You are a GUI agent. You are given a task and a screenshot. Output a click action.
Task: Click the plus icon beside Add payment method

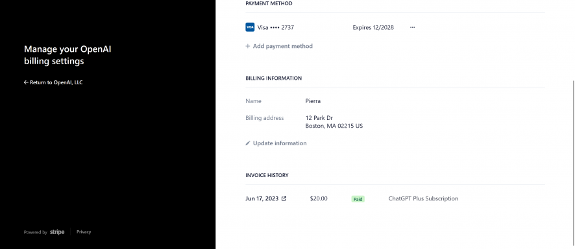tap(248, 46)
